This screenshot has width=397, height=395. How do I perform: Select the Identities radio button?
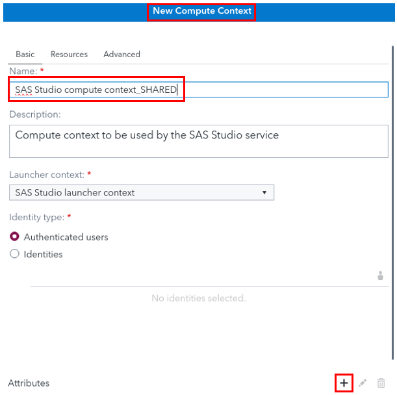tap(14, 254)
